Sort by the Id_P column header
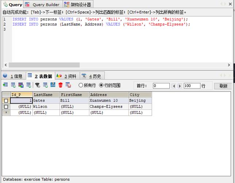 [x=22, y=95]
